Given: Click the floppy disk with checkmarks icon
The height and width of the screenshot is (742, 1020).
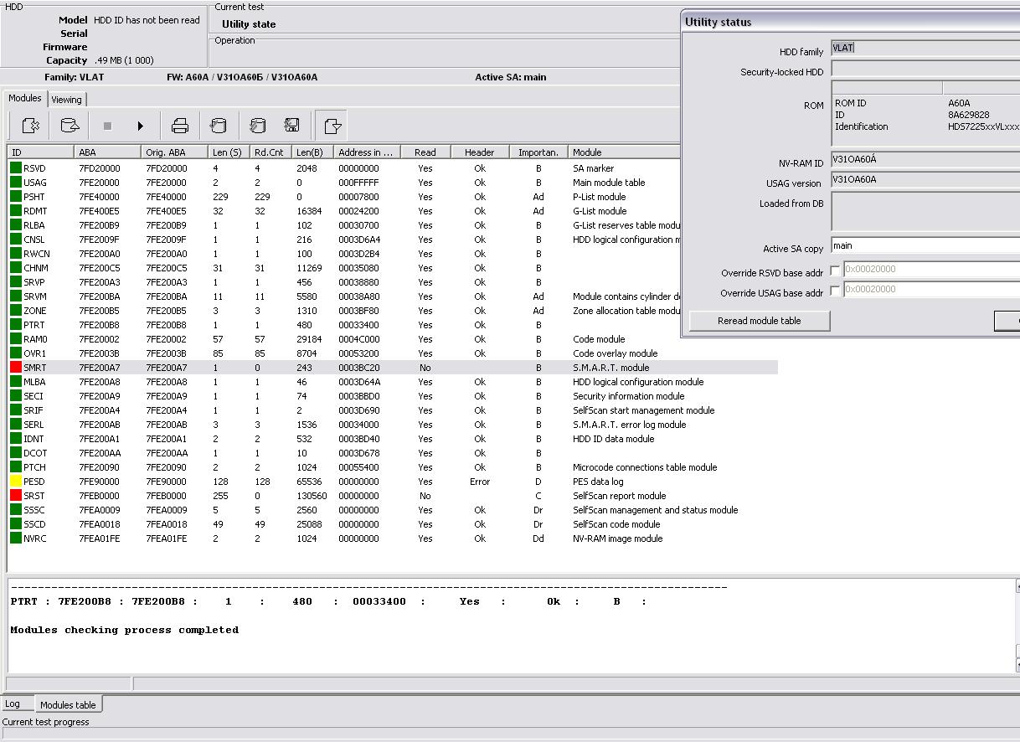Looking at the screenshot, I should 291,126.
